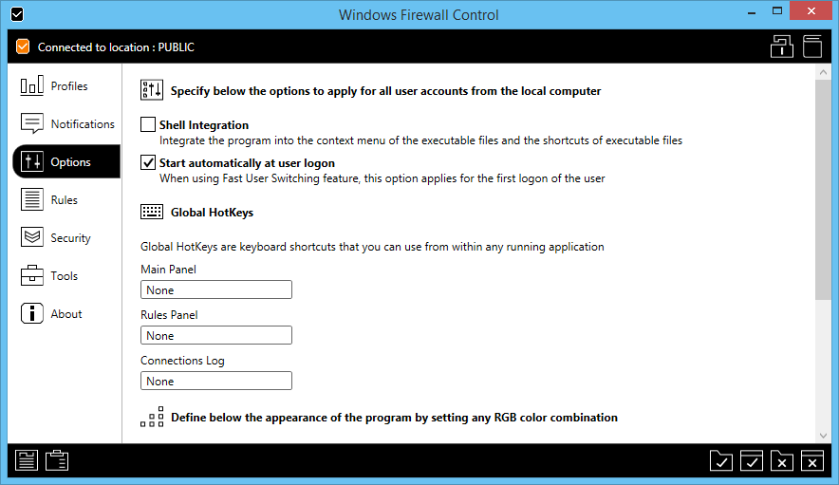Click the 'Main Panel' label
Image resolution: width=839 pixels, height=485 pixels.
(168, 270)
